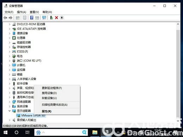
Task: Expand the 网络适配器 node arrow
Action: tap(10, 102)
